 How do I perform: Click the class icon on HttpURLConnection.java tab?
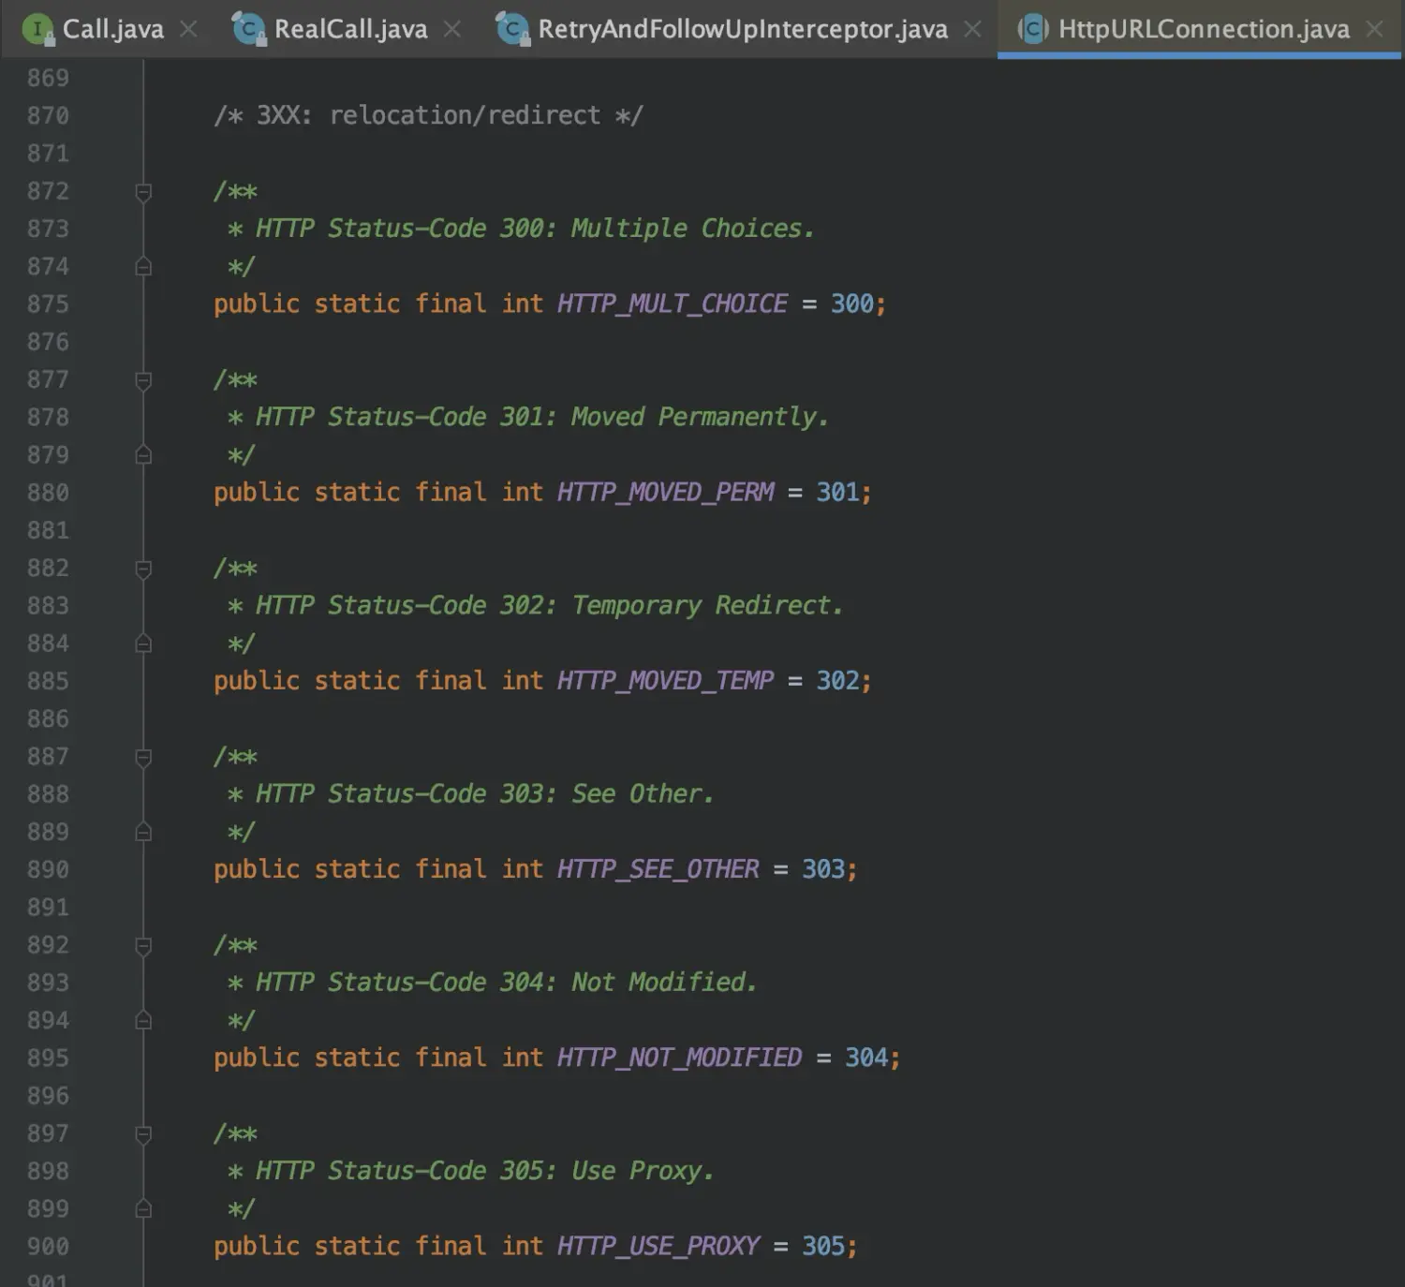tap(1031, 29)
